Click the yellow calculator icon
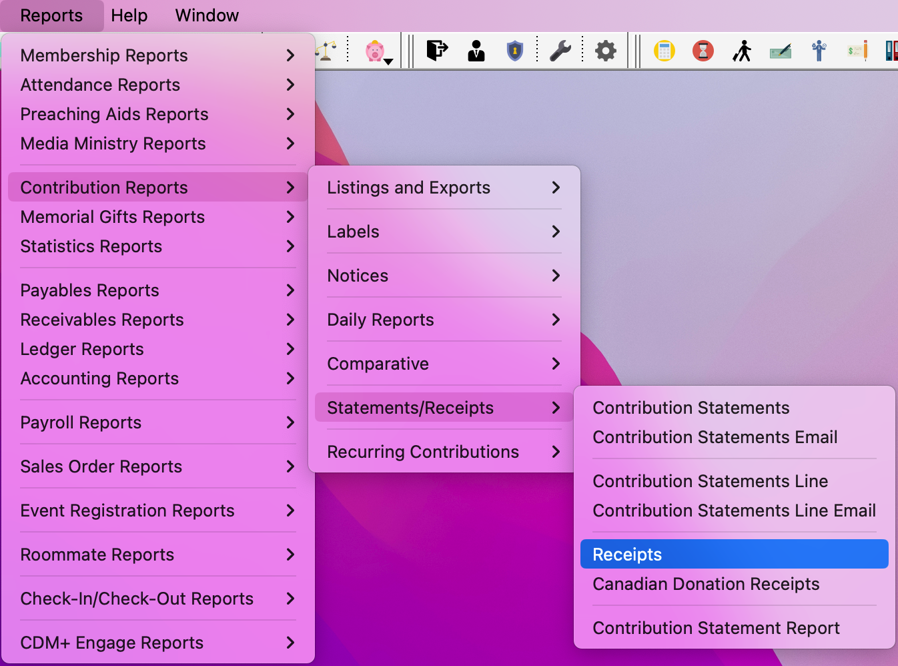This screenshot has height=666, width=898. (x=664, y=51)
